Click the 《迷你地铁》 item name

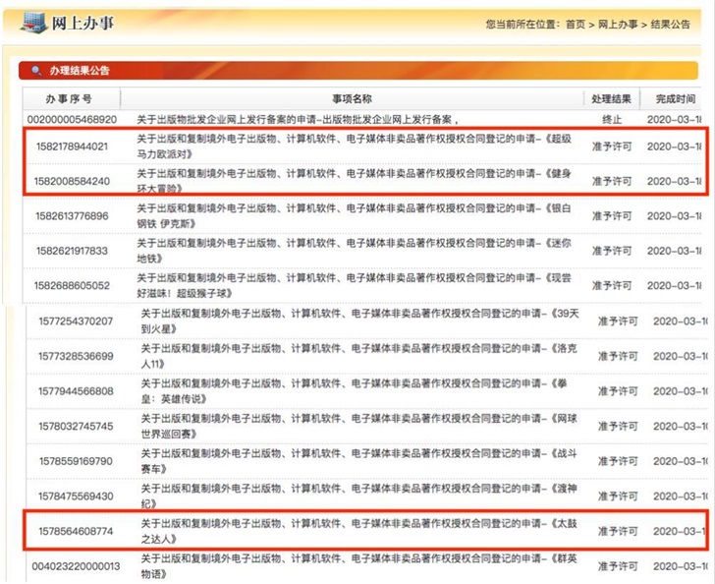(x=355, y=251)
